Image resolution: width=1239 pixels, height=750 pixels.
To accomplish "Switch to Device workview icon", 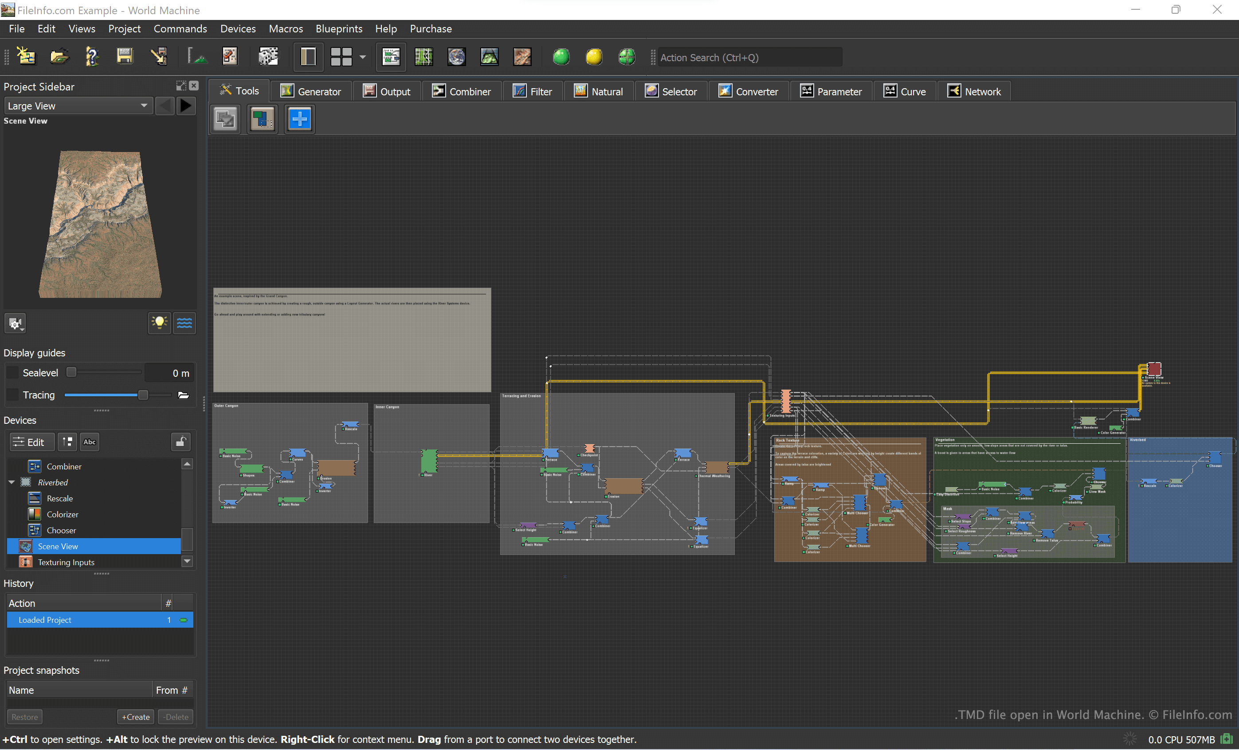I will point(391,57).
